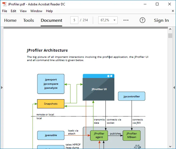Click the 'remote or local' label
Image resolution: width=176 pixels, height=149 pixels.
[45, 115]
